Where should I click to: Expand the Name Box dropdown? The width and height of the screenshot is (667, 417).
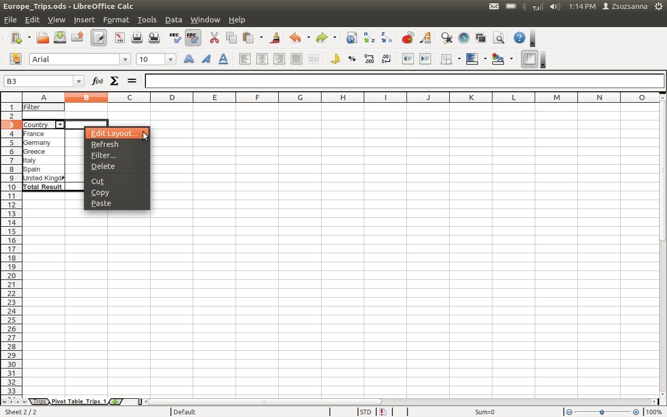(x=79, y=81)
